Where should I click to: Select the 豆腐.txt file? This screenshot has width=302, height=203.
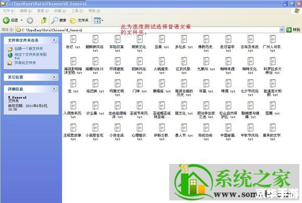coord(162,42)
